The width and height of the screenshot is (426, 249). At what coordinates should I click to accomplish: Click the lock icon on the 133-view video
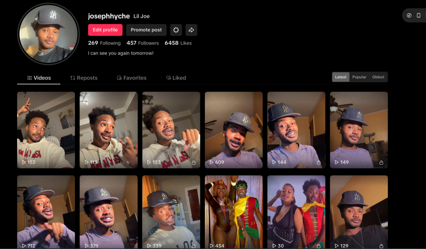(194, 163)
